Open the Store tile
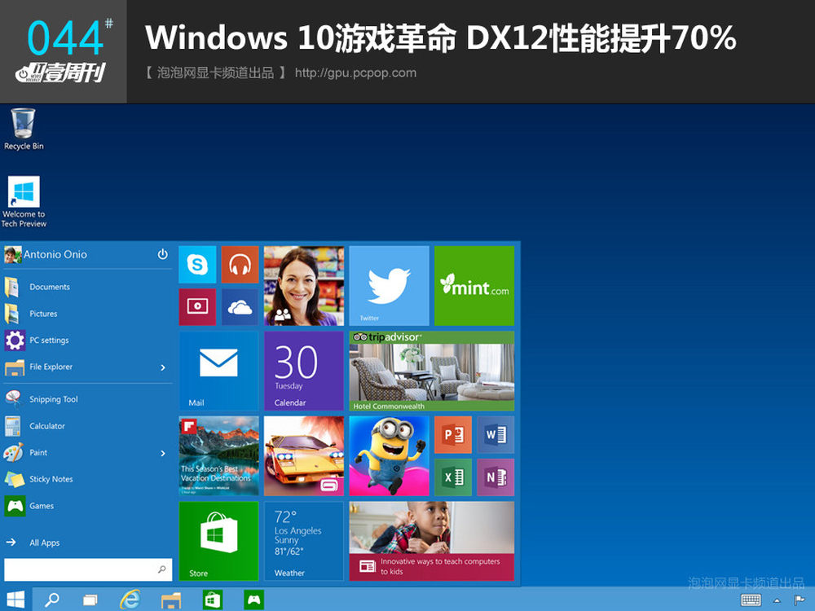The height and width of the screenshot is (611, 815). click(218, 541)
